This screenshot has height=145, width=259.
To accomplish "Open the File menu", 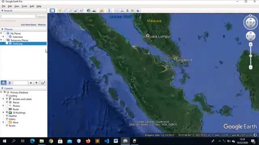I will pos(4,6).
